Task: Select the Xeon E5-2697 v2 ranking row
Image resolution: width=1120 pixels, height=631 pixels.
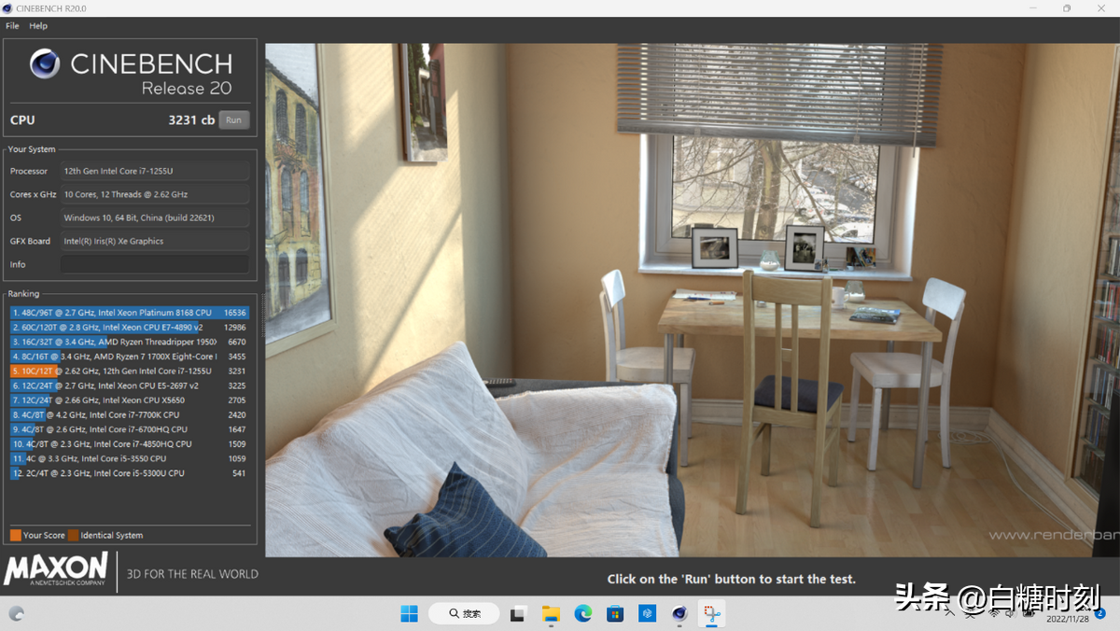Action: (x=130, y=386)
